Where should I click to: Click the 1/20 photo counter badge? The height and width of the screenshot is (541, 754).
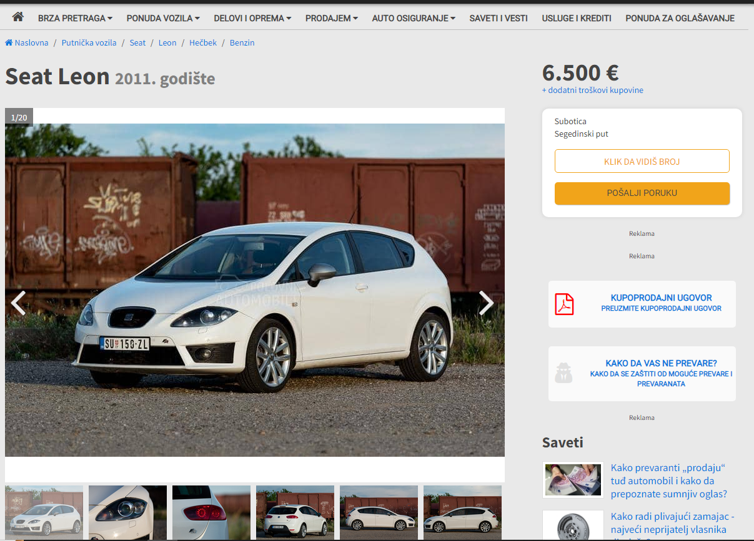click(19, 117)
